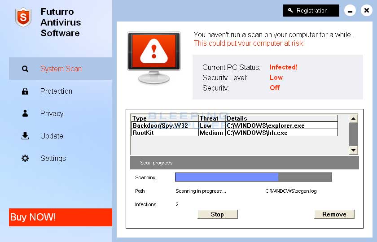Click the threat list scroll up arrow
The height and width of the screenshot is (242, 377).
353,118
